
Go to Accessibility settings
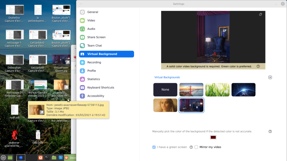[96, 96]
